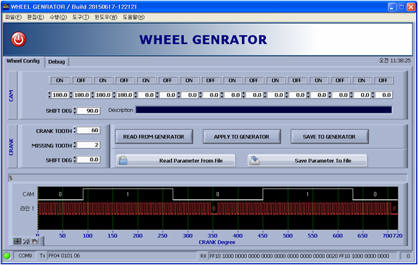Click the CAM SHIFT DEG field showing 90.0

pos(88,110)
